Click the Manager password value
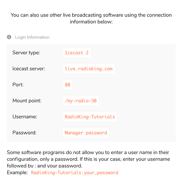 click(x=86, y=133)
